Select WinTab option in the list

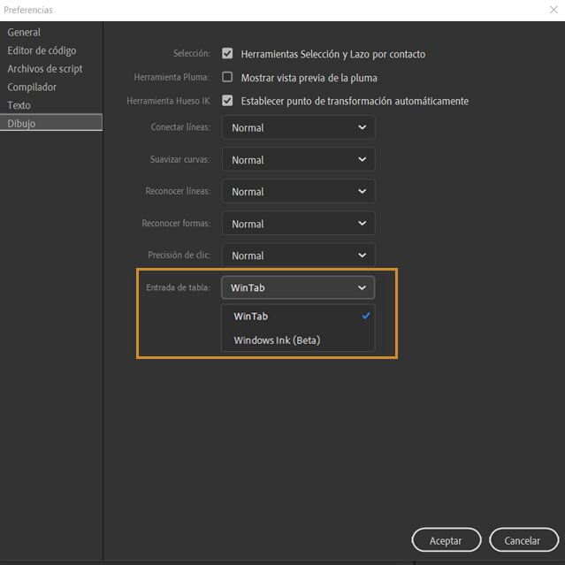coord(251,316)
